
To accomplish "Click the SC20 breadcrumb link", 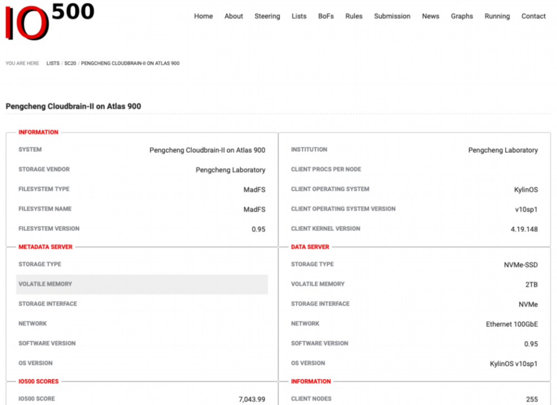I will pos(70,63).
